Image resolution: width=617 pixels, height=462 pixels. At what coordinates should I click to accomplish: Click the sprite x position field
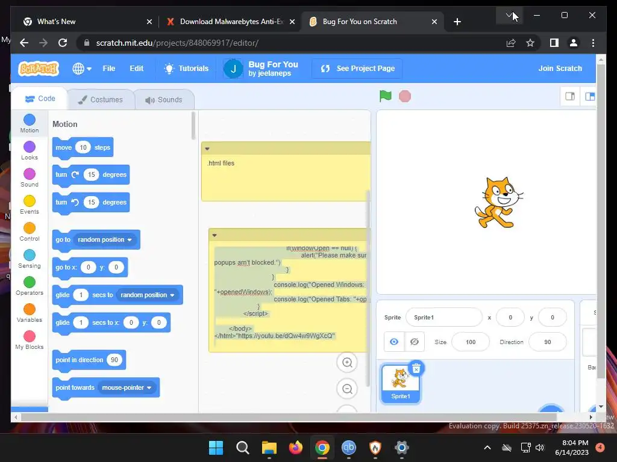[x=510, y=318]
